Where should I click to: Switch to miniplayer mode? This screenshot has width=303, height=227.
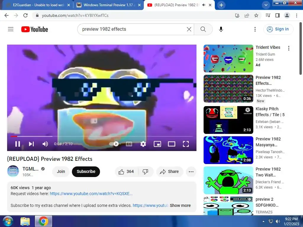point(157,144)
